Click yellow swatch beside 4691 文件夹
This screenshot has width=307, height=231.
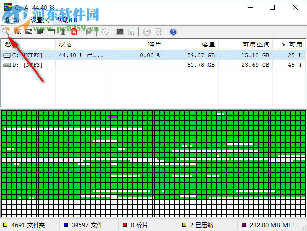coord(5,225)
